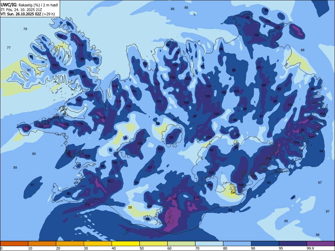Click the dark indigo 95–99.9 legend swatch
Screen dimensions: 335x251
point(293,244)
